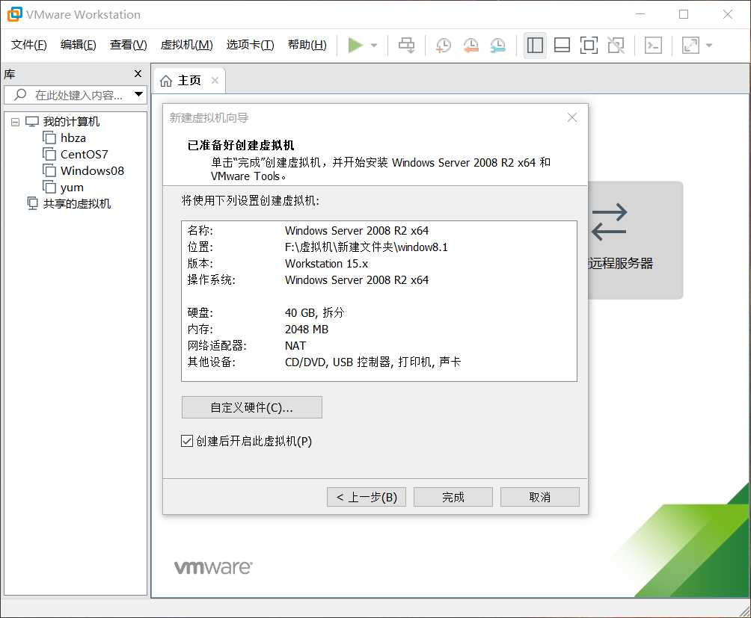
Task: Open the 查看(V) menu
Action: 129,45
